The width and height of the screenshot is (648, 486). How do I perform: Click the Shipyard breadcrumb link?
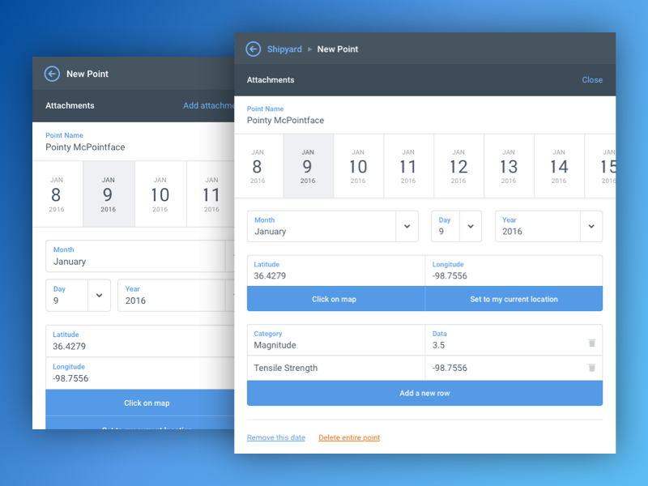(284, 49)
